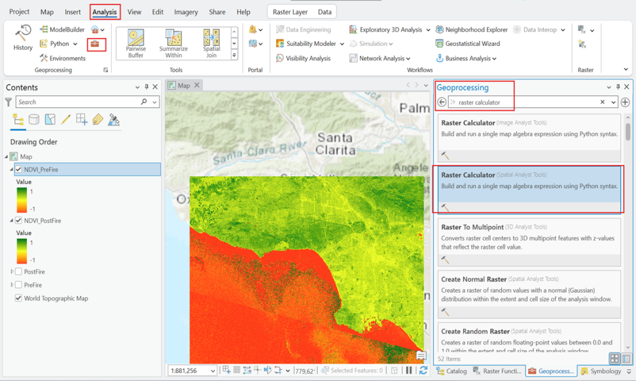The width and height of the screenshot is (636, 381).
Task: Collapse the NDVI_PostFire layer legend
Action: click(11, 221)
